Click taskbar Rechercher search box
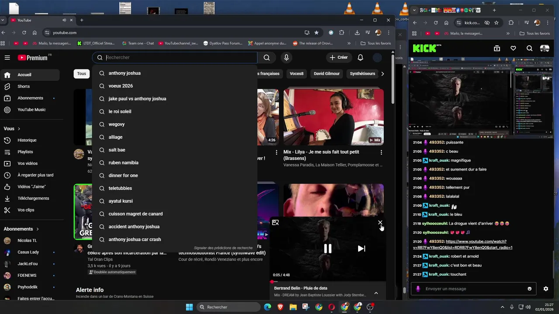559x314 pixels. click(228, 307)
